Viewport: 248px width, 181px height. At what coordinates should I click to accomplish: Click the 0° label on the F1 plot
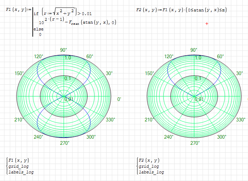click(119, 99)
